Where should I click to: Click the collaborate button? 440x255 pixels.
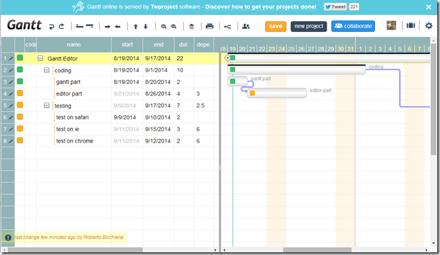pyautogui.click(x=353, y=26)
